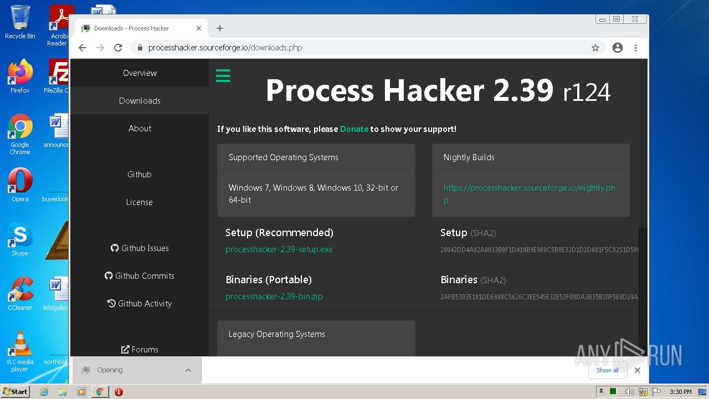Show hidden tray icons arrow
The height and width of the screenshot is (399, 709).
point(601,391)
